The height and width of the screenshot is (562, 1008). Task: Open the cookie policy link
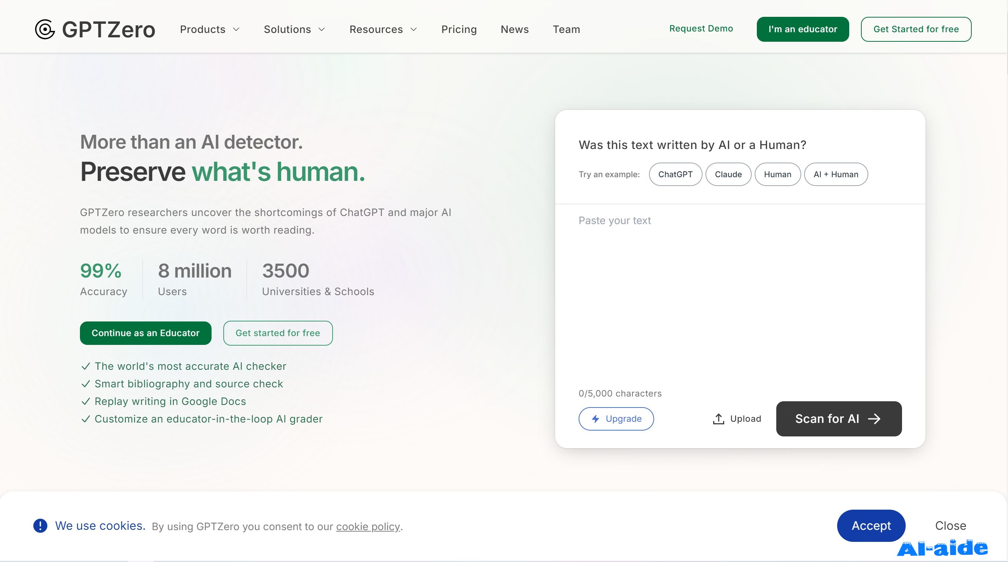pyautogui.click(x=368, y=526)
